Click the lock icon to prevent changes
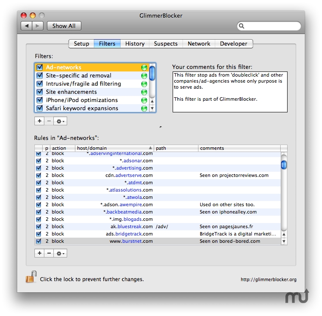 31,277
